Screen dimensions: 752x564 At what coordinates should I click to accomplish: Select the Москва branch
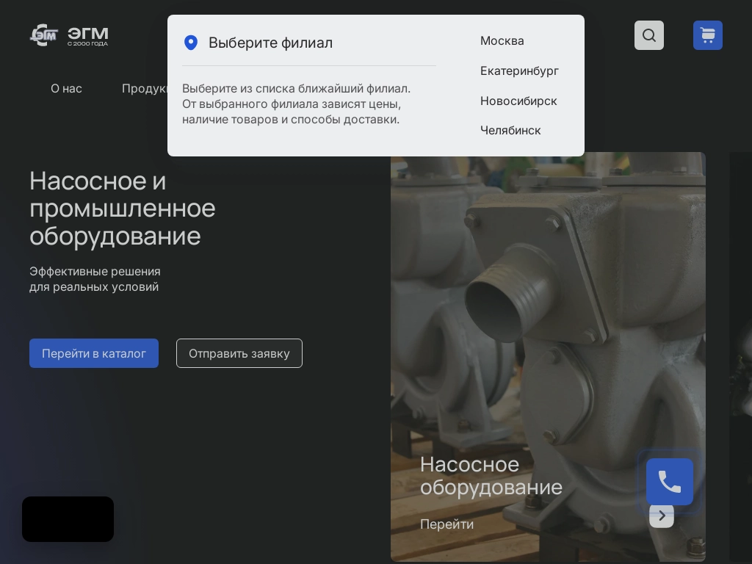click(x=502, y=41)
